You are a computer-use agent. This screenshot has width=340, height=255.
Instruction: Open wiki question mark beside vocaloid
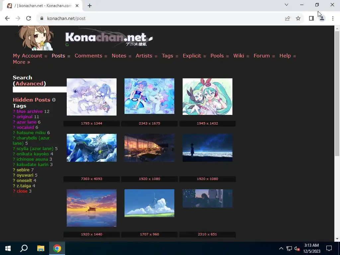click(x=14, y=127)
